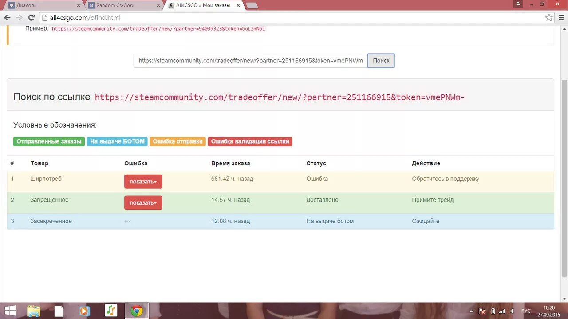568x319 pixels.
Task: Click the На выдаче ботом status cell
Action: [330, 221]
